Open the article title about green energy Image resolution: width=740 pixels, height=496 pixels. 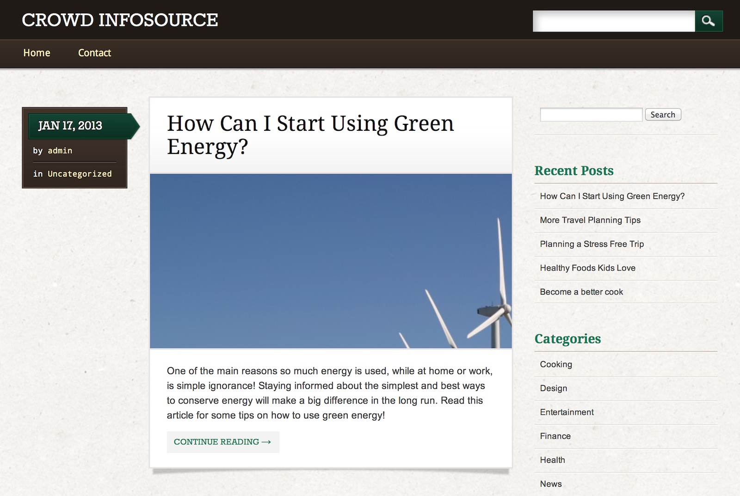(310, 135)
